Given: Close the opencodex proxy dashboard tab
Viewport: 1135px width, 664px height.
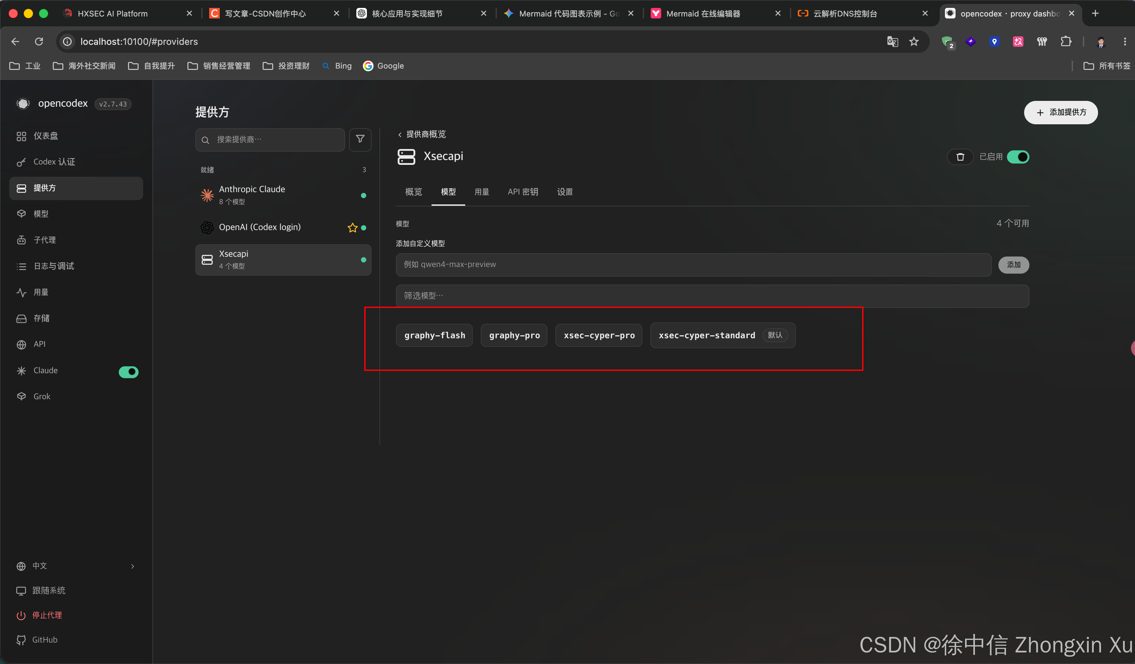Looking at the screenshot, I should (1072, 14).
